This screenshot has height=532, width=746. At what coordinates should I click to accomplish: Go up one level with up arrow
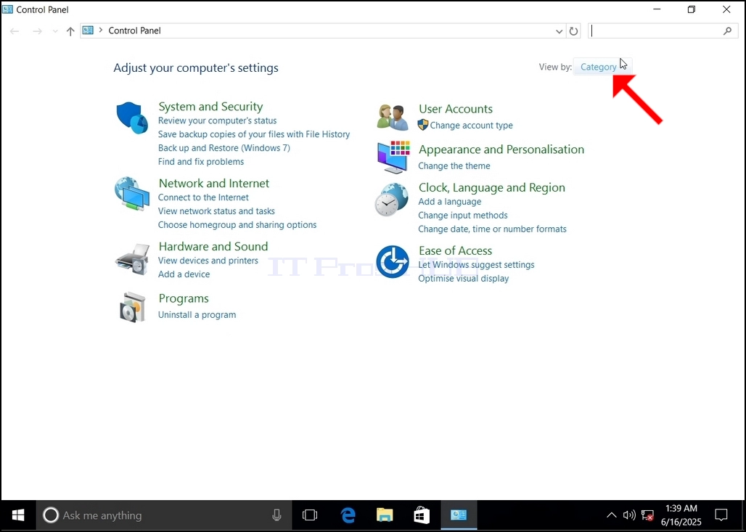pos(70,31)
